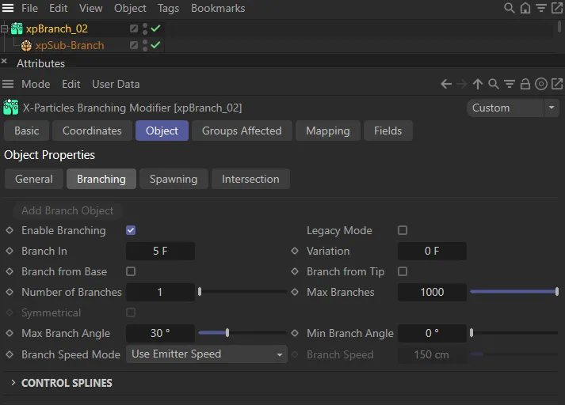Click the Object Manager search icon
The image size is (565, 405).
click(509, 8)
